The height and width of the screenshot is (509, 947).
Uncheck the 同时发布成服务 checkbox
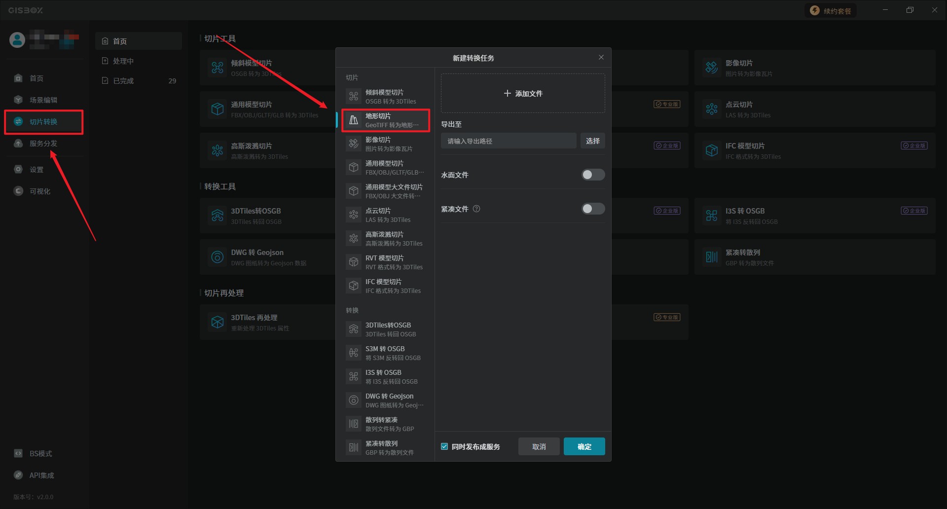pyautogui.click(x=444, y=447)
